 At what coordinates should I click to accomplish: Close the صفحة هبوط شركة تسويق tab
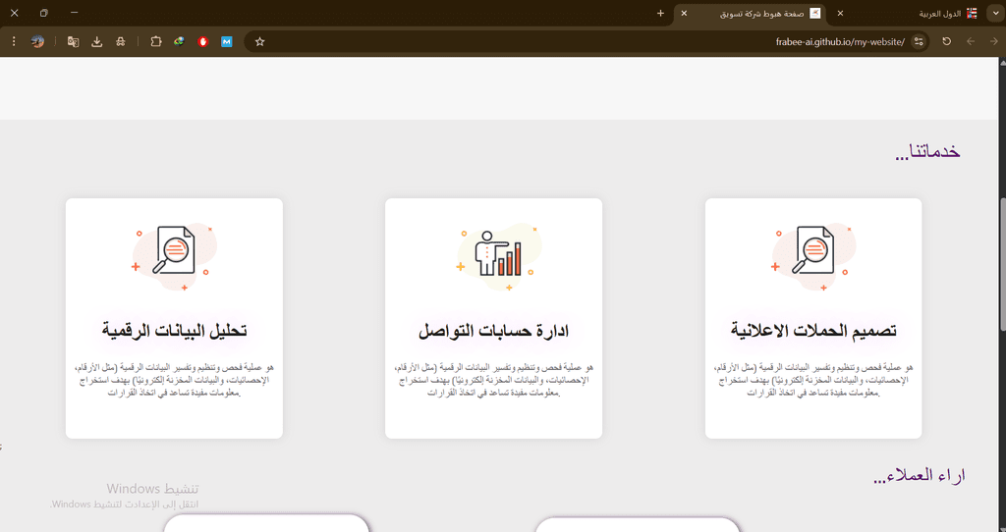[684, 13]
